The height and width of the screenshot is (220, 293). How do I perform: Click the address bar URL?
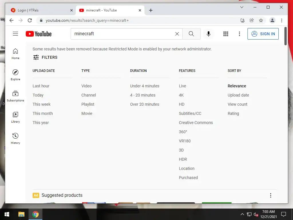[87, 20]
